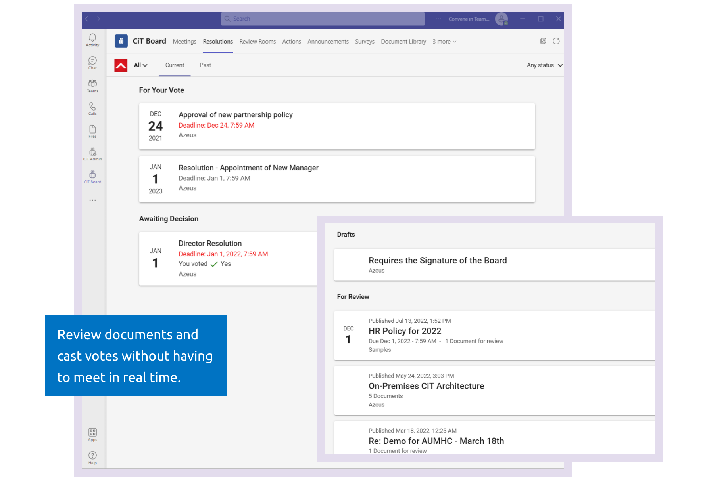The height and width of the screenshot is (477, 707).
Task: Switch to the Past resolutions tab
Action: click(205, 65)
